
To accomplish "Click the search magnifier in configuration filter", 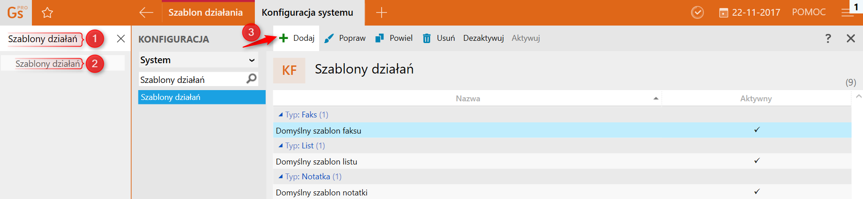I will 252,79.
